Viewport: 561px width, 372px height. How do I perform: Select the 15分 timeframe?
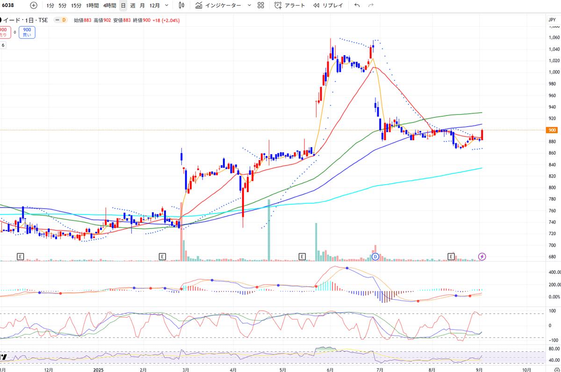click(x=76, y=6)
